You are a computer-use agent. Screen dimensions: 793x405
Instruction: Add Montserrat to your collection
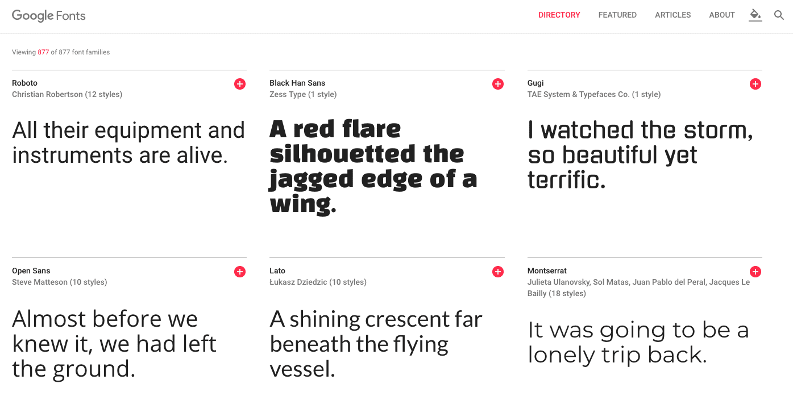pyautogui.click(x=755, y=272)
